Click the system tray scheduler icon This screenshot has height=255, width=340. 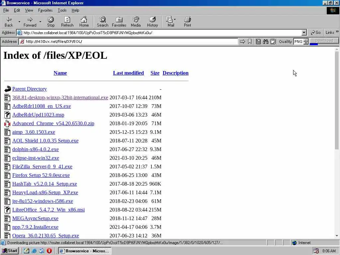(x=316, y=251)
